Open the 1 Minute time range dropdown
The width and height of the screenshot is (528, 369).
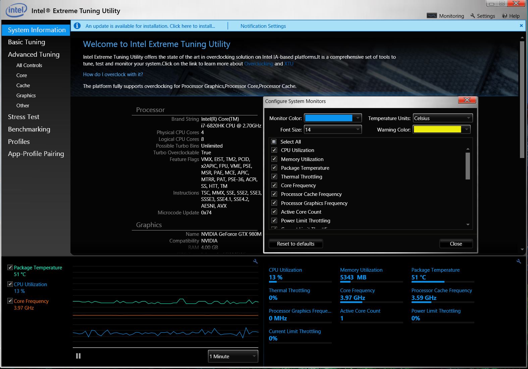pos(233,356)
